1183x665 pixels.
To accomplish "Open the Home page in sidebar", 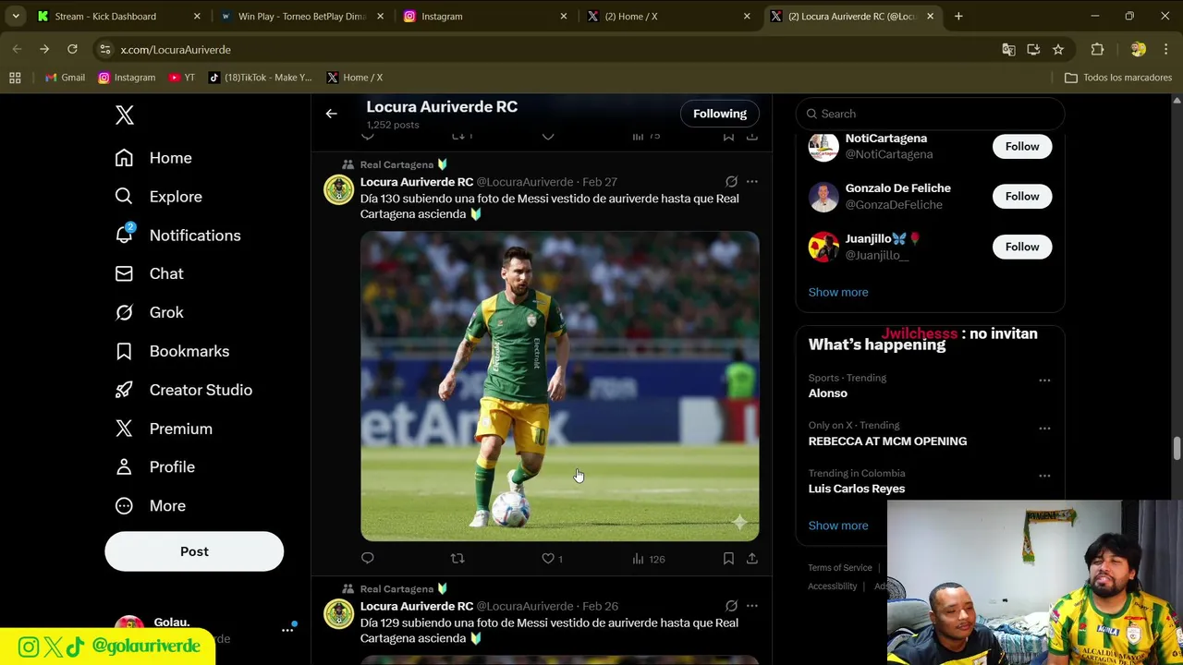I will [x=153, y=158].
